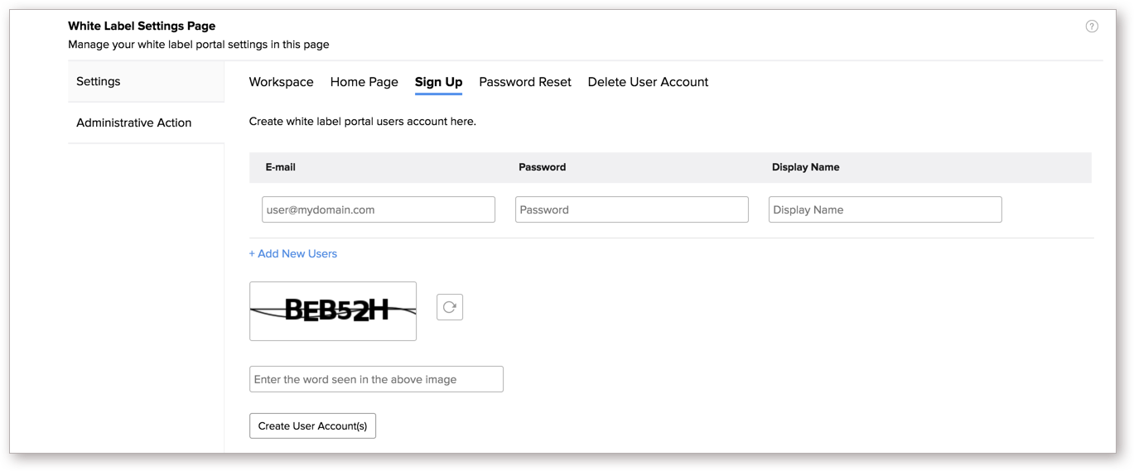
Task: Click the E-mail input field
Action: click(x=378, y=209)
